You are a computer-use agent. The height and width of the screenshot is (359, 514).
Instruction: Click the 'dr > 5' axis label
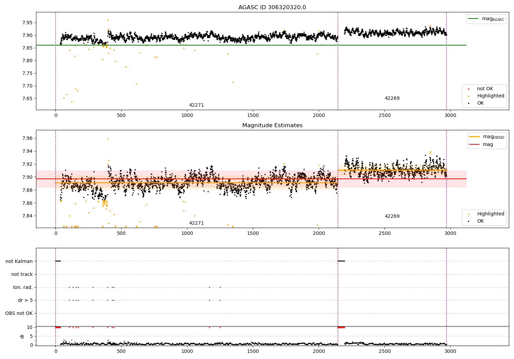click(x=25, y=300)
